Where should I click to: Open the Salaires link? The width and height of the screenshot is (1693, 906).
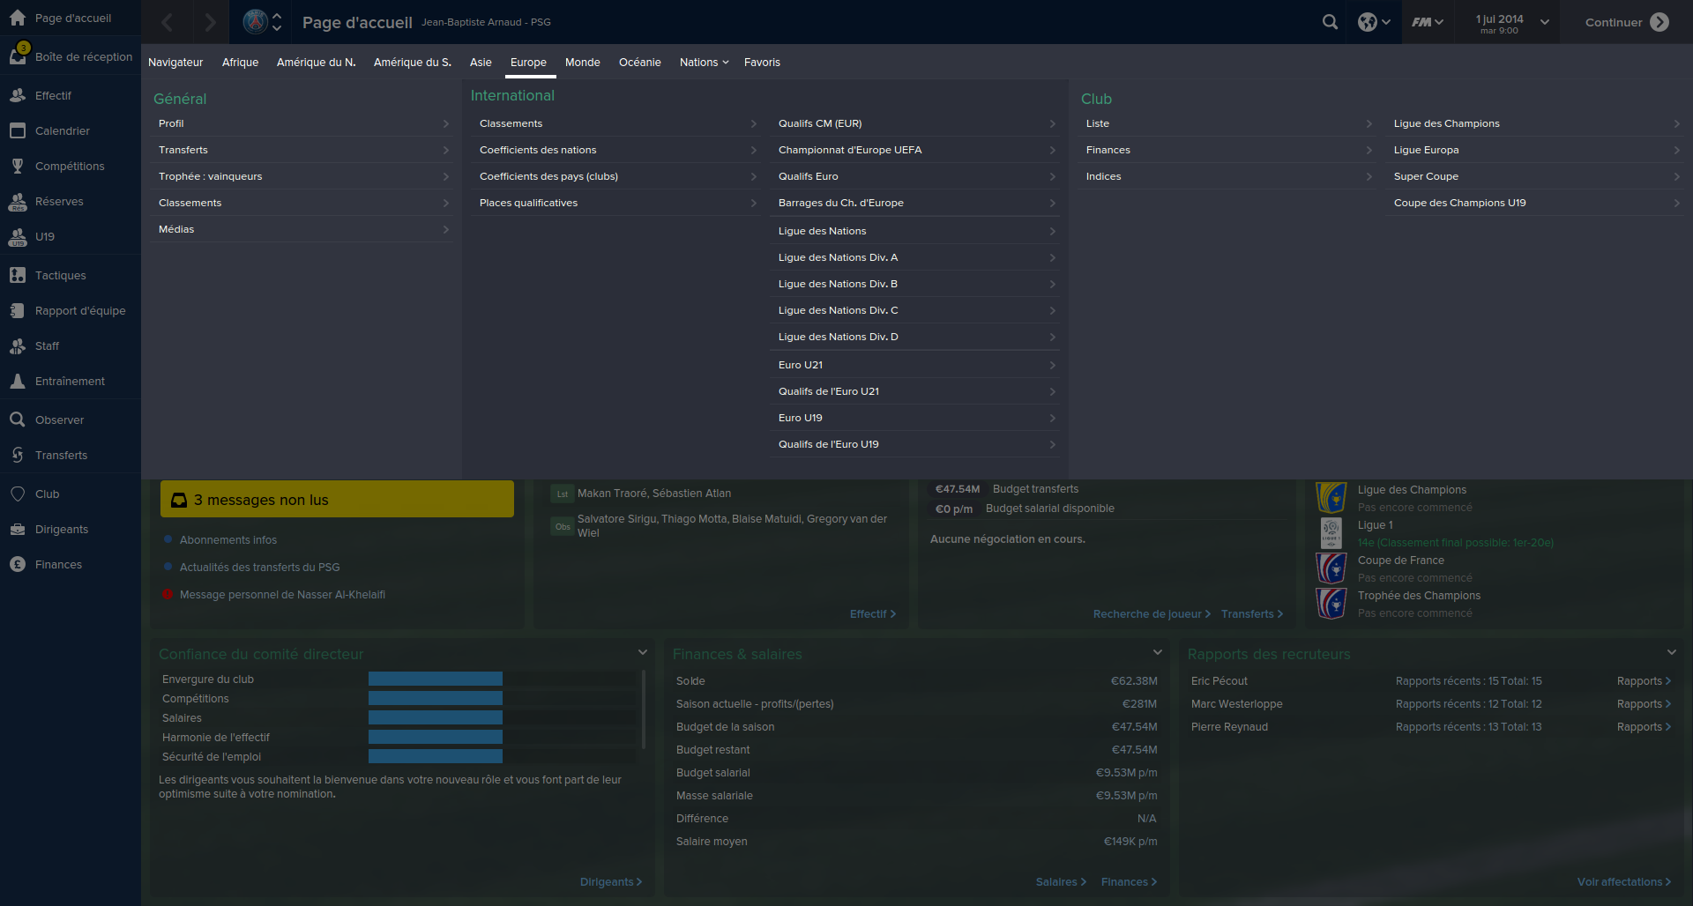coord(1061,882)
